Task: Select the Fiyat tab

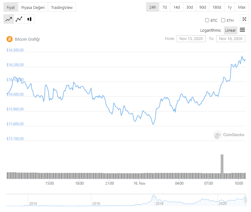Action: (11, 7)
